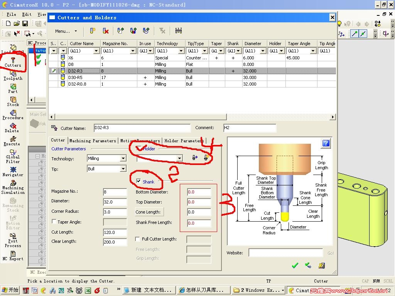This screenshot has height=296, width=395.
Task: Click the Website input field
Action: point(286,253)
